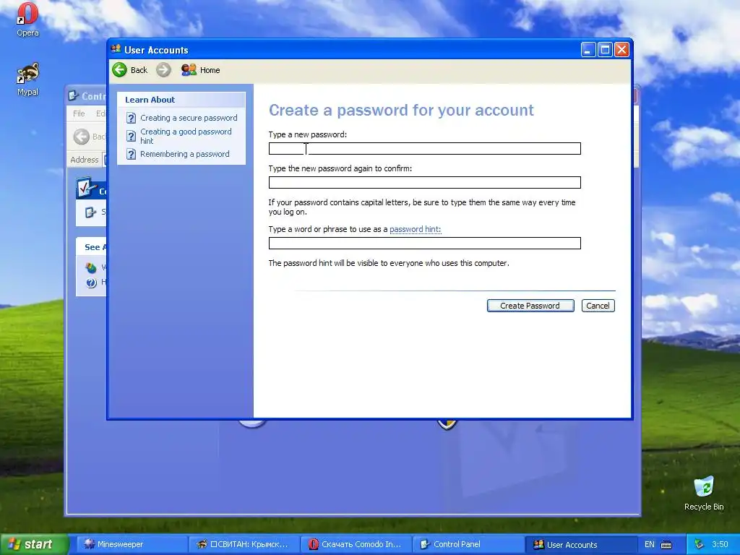Open Creating a good password hint topic

pos(186,136)
